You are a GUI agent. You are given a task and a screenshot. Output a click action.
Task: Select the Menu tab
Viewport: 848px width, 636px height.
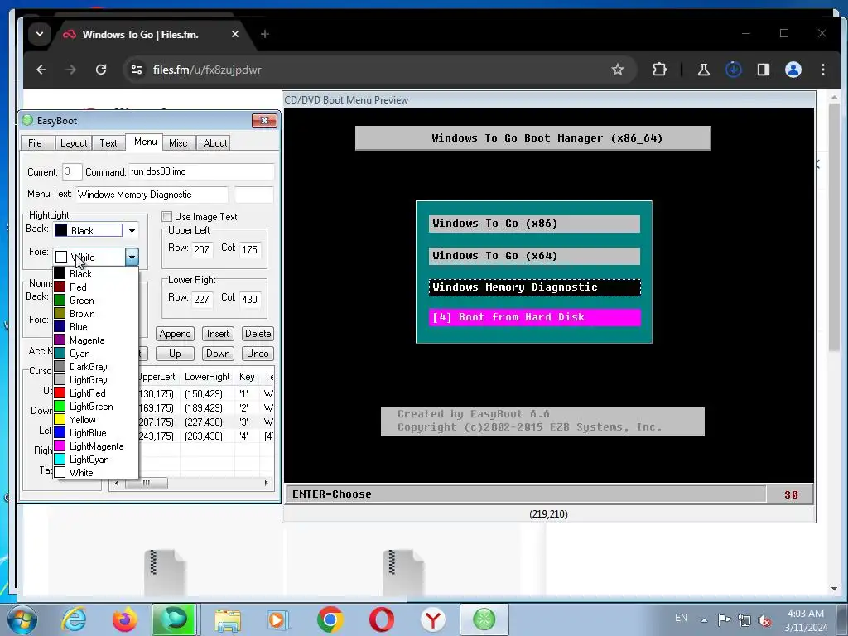146,142
